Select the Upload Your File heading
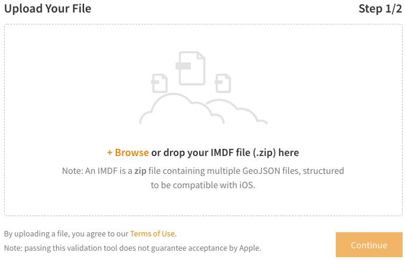Screen dimensions: 405x262 [x=48, y=8]
